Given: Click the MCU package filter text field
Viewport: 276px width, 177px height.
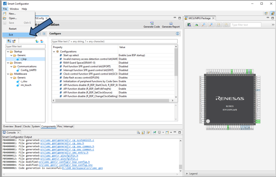Looking at the screenshot, I should point(246,25).
